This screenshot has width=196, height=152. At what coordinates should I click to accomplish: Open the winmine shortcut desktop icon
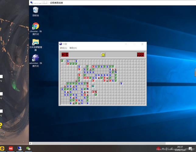pos(36,61)
